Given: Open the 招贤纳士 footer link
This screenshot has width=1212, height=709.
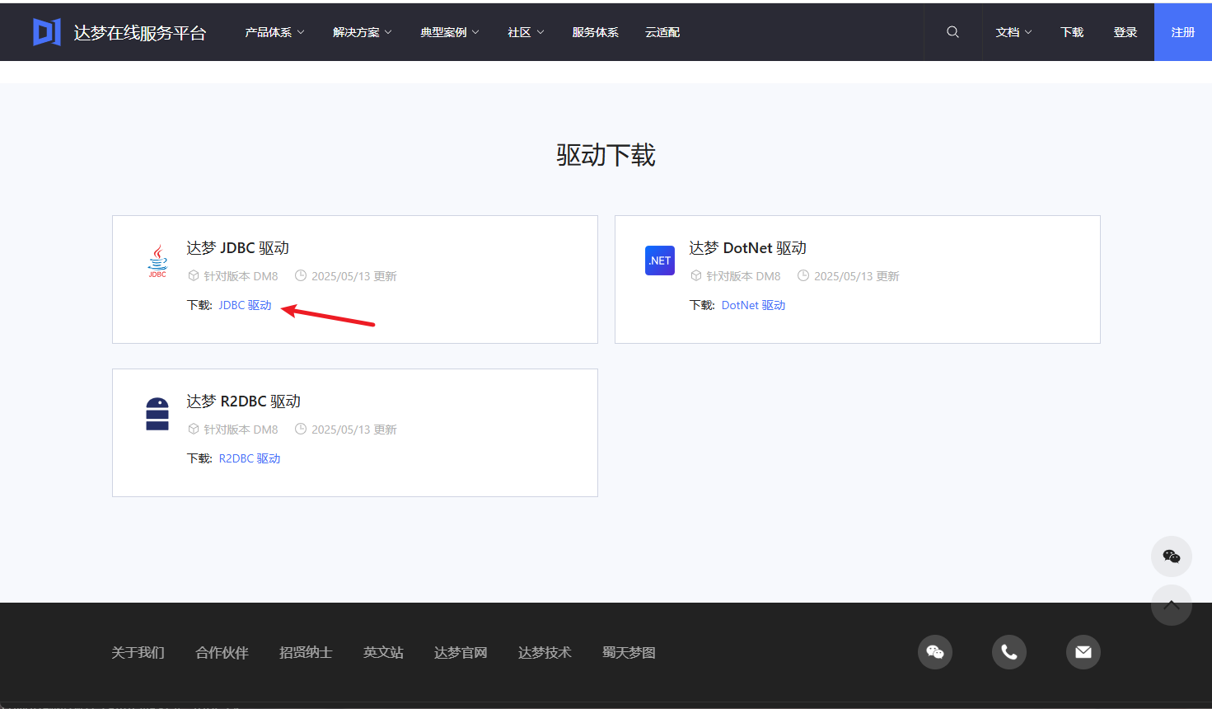Looking at the screenshot, I should pyautogui.click(x=306, y=652).
